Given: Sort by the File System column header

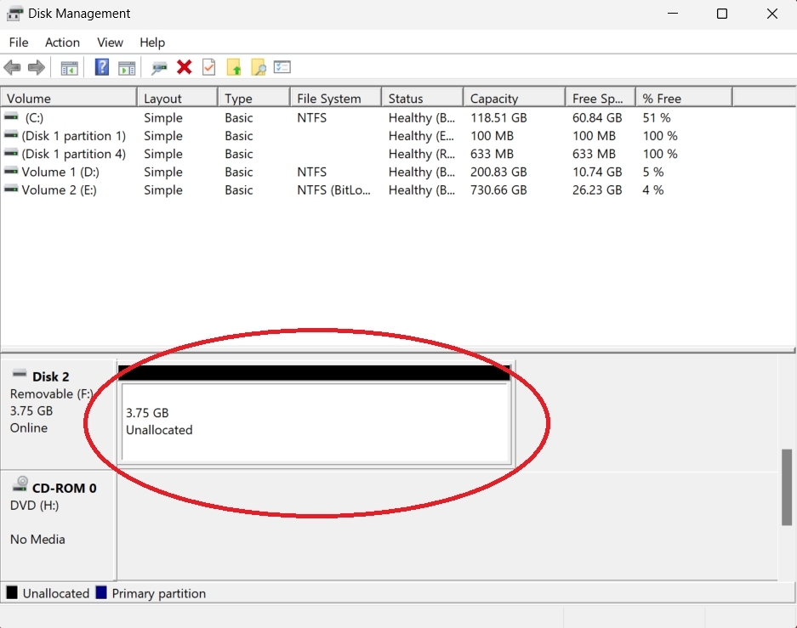Looking at the screenshot, I should (x=328, y=99).
